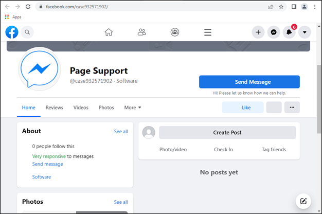Viewport: 322px width, 214px height.
Task: Click the Page Support Messenger profile picture
Action: [x=40, y=69]
